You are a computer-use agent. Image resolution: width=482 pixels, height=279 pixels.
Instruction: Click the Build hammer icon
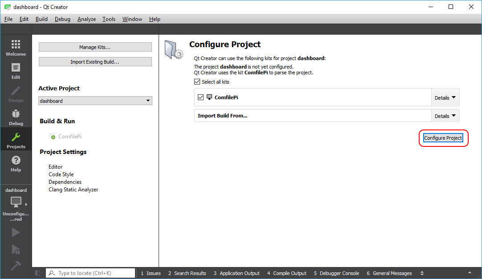(x=16, y=266)
